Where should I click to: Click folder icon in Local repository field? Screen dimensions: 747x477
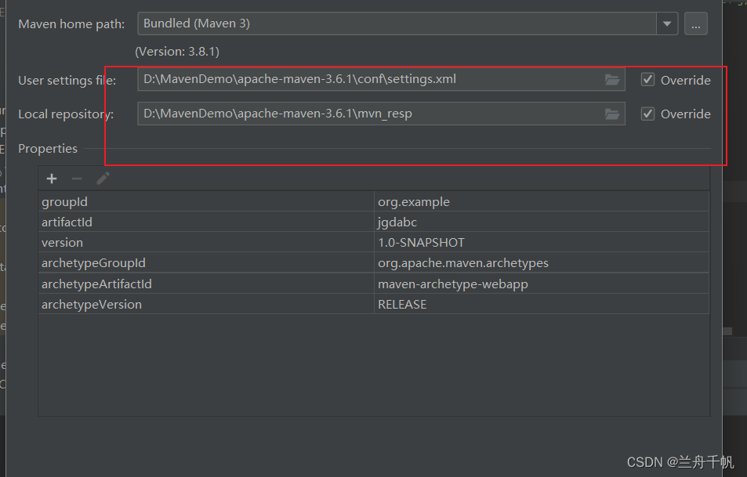(612, 114)
